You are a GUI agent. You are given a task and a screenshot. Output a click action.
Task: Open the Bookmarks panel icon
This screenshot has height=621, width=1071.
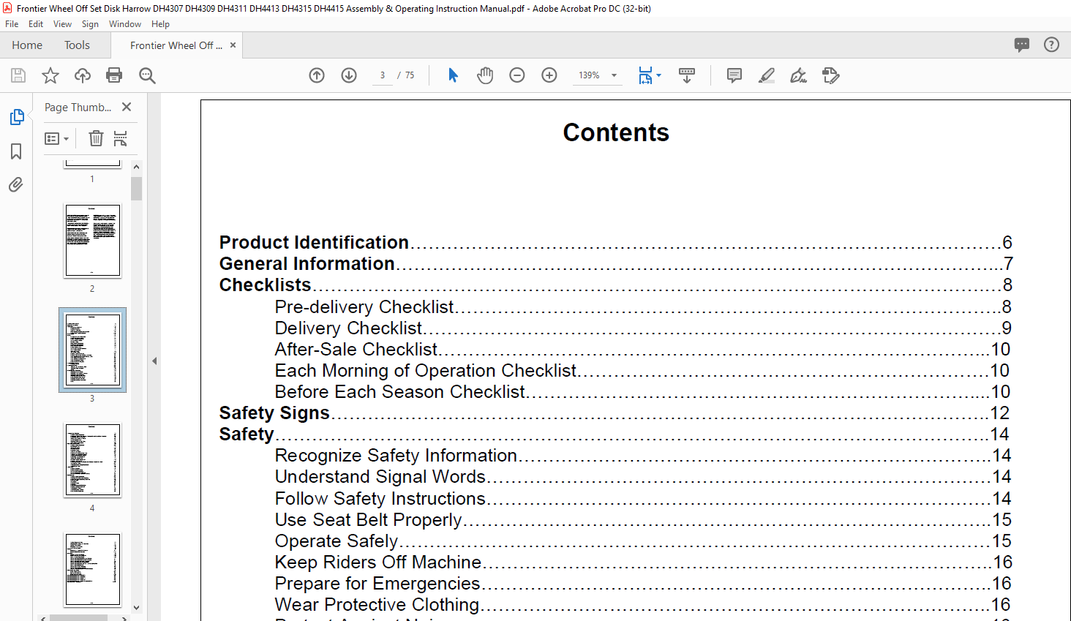pos(16,151)
